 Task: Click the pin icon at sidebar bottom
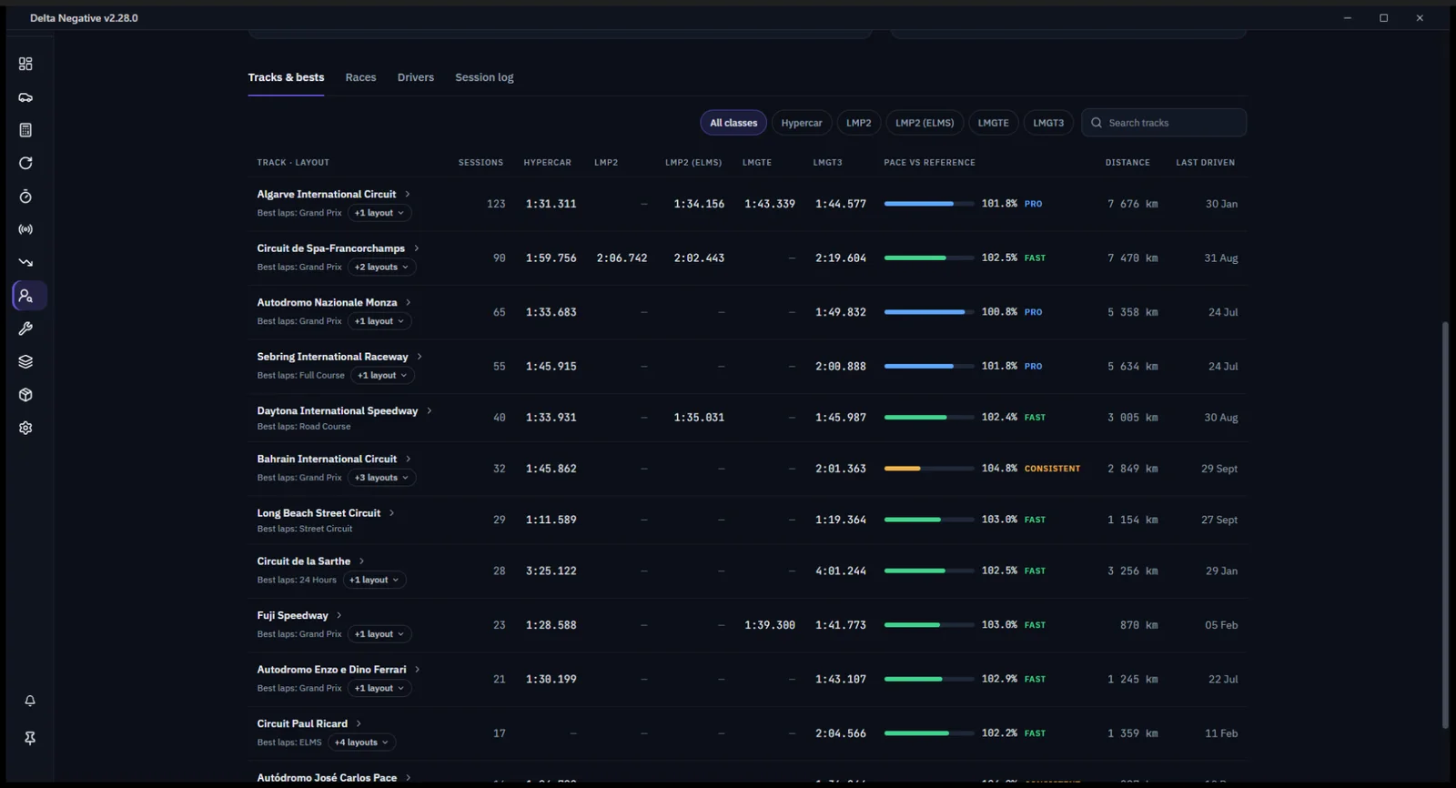tap(30, 738)
